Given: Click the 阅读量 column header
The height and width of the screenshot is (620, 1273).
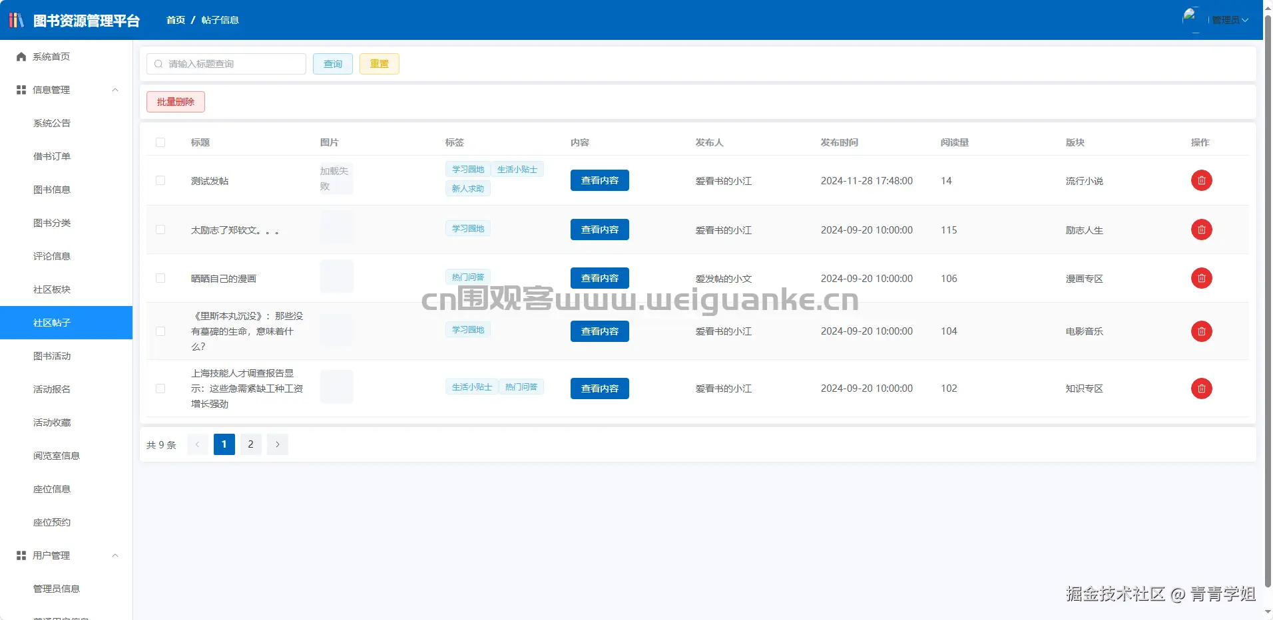Looking at the screenshot, I should click(955, 142).
